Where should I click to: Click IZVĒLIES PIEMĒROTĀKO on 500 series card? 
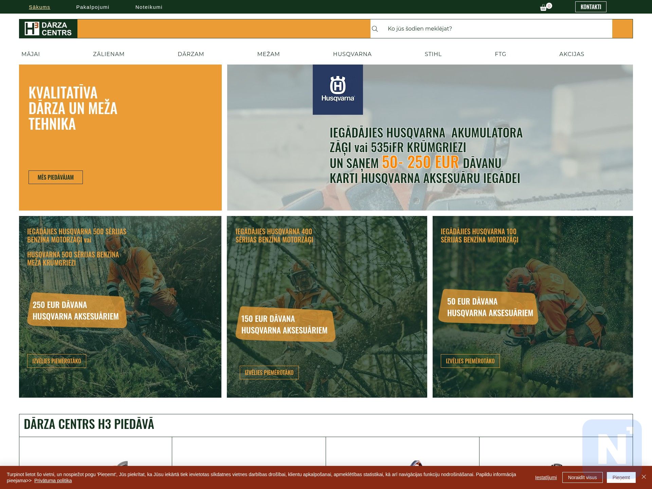[57, 361]
